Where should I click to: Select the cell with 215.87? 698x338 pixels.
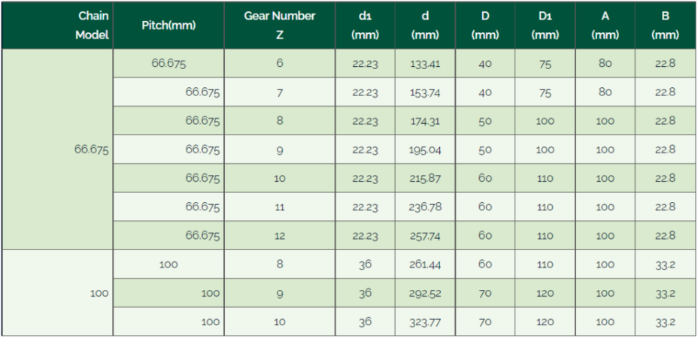tap(425, 178)
